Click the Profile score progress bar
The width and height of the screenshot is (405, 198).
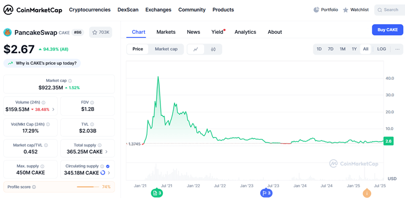click(88, 187)
